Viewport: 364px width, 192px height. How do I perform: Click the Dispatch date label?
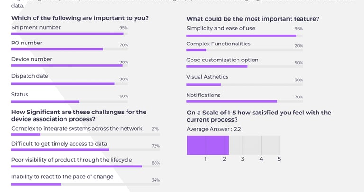click(x=29, y=76)
